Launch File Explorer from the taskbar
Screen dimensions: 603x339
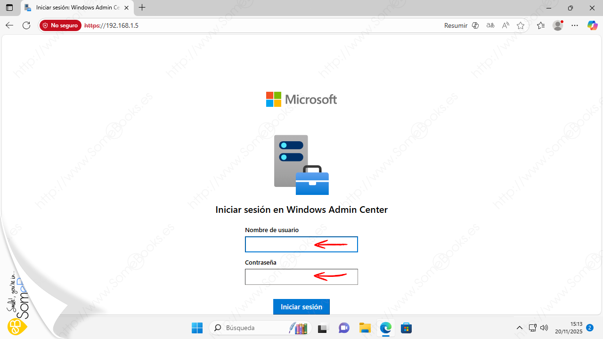365,328
